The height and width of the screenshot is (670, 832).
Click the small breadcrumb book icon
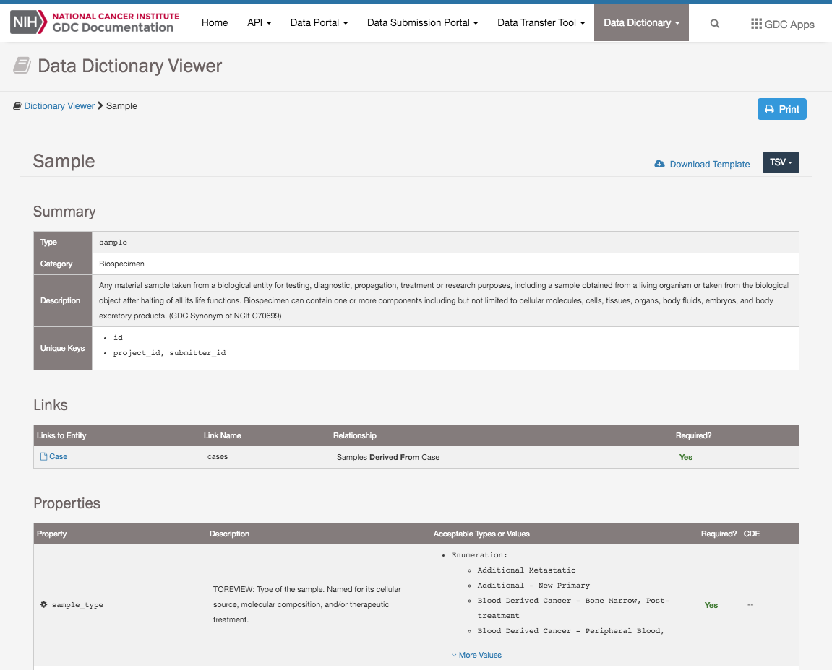[17, 106]
